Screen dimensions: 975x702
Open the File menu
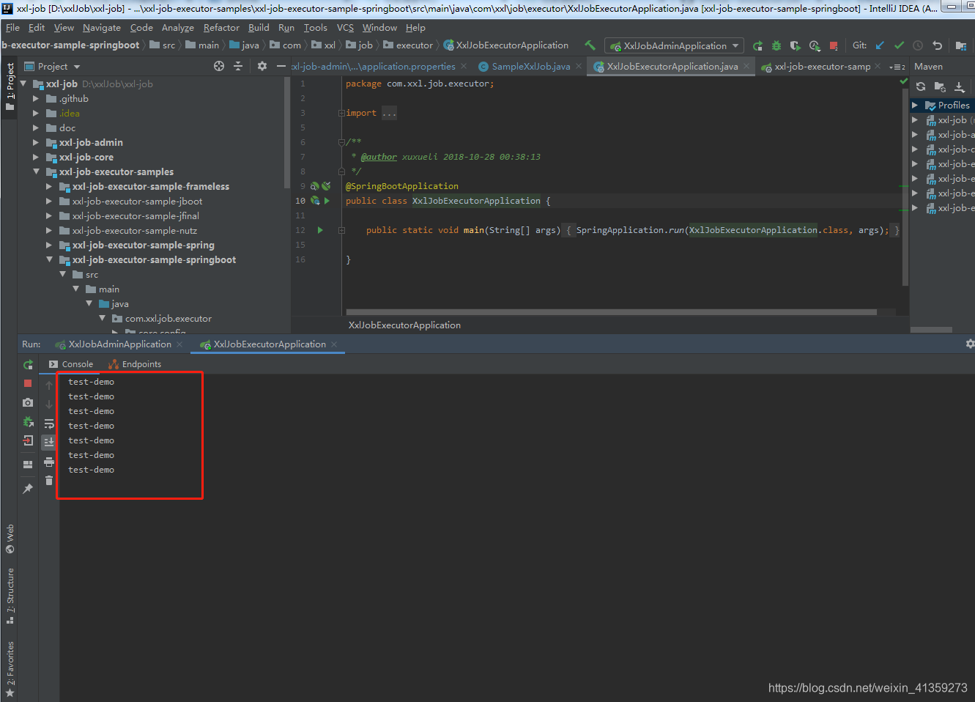coord(12,28)
